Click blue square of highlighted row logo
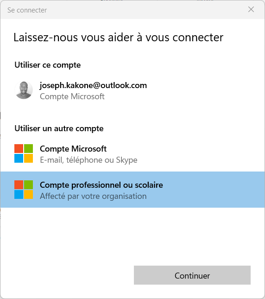The image size is (265, 299). [x=19, y=195]
